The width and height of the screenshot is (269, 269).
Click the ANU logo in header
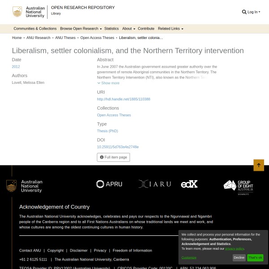(29, 12)
